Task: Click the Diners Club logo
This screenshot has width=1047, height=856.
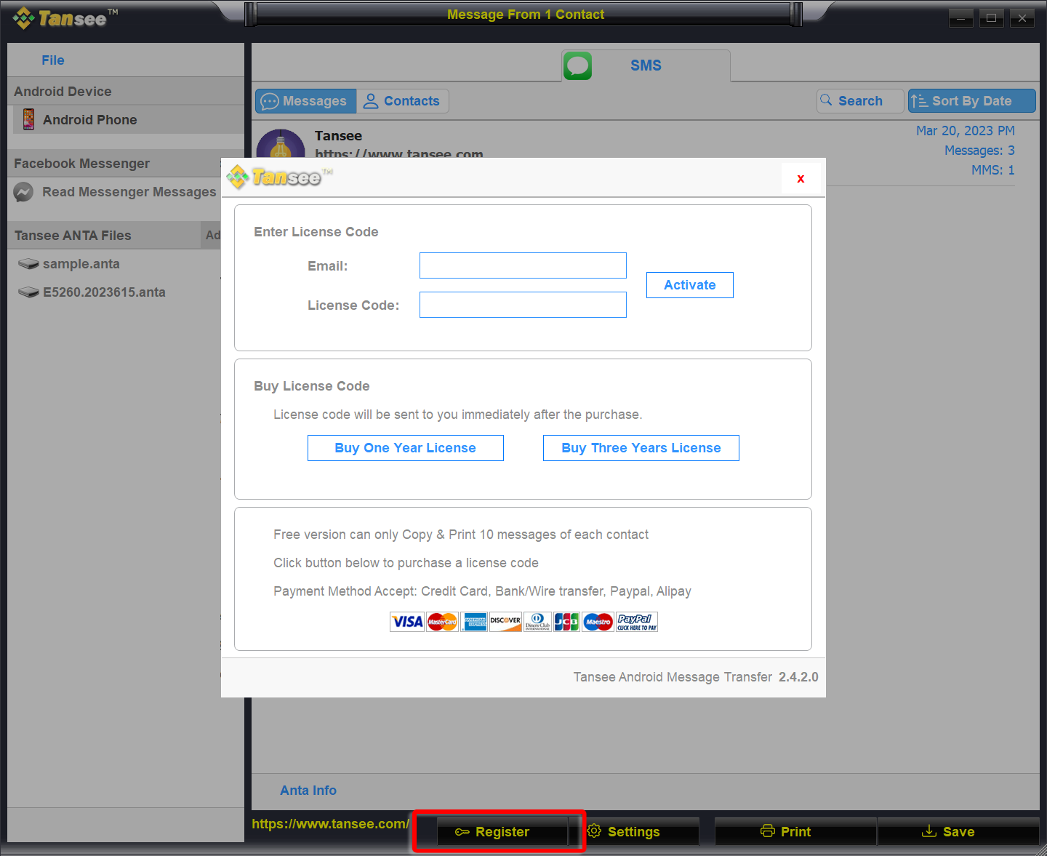Action: pos(537,622)
